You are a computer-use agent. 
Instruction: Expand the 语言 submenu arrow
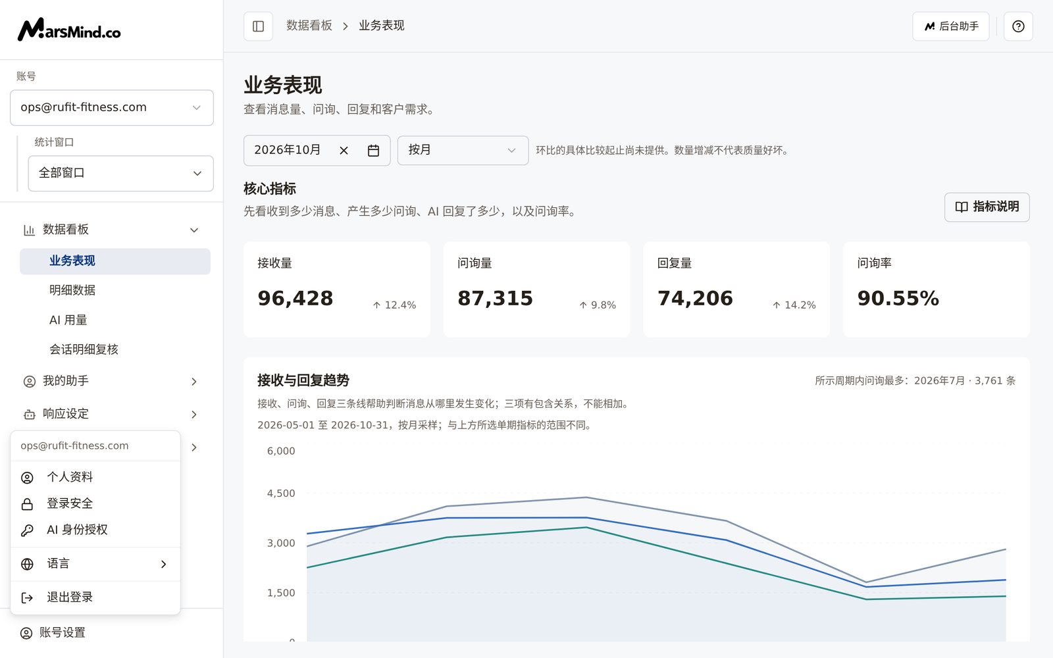tap(164, 564)
